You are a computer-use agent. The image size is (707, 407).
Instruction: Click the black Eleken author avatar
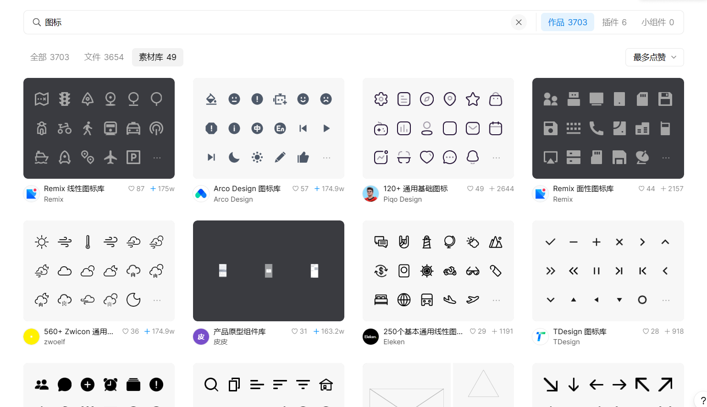click(x=370, y=336)
